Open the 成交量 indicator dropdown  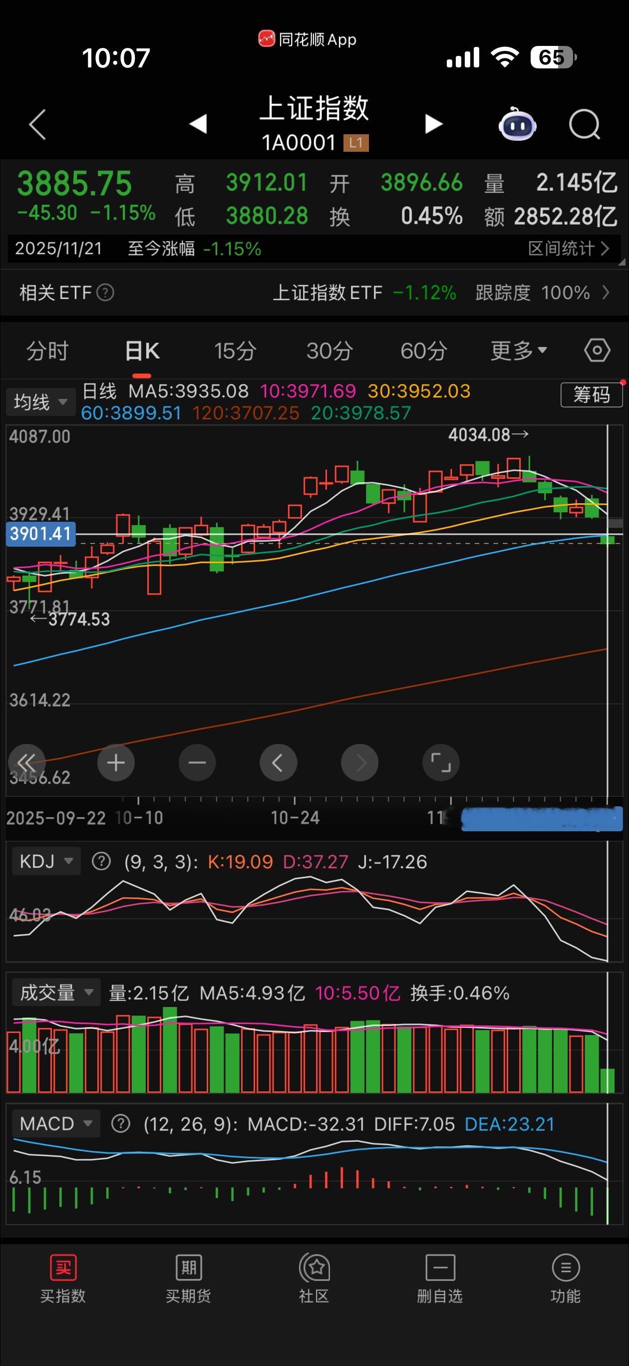click(56, 993)
